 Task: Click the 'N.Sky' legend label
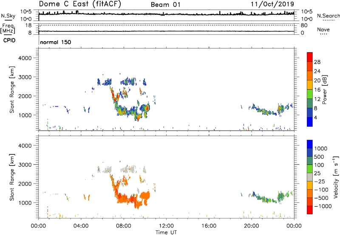click(8, 16)
